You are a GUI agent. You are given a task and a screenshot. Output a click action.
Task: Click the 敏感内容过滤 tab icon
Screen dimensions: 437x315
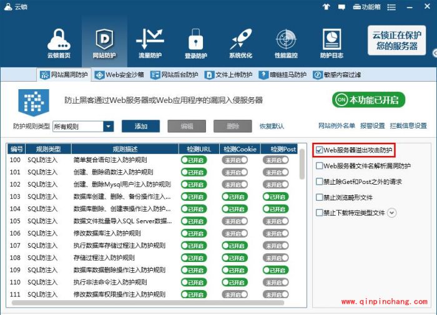pyautogui.click(x=317, y=75)
